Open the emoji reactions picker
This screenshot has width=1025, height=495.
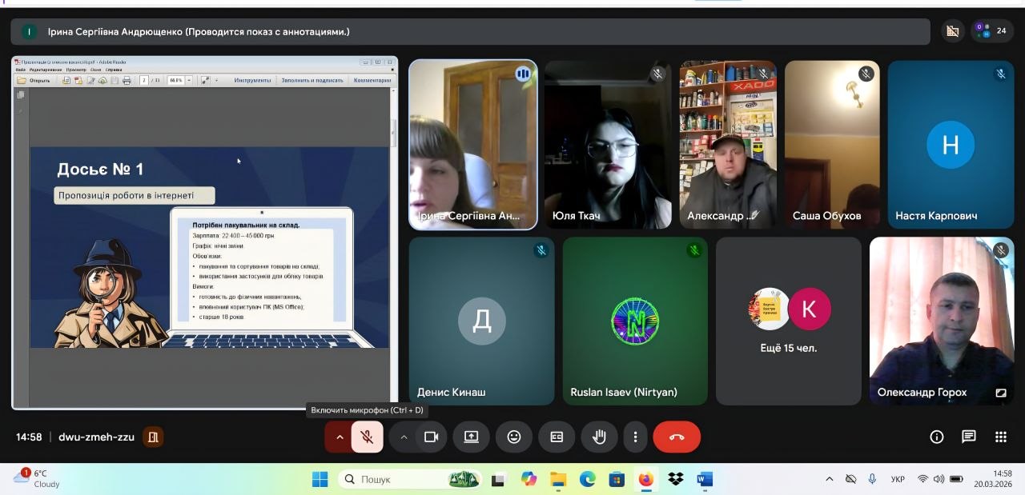513,437
